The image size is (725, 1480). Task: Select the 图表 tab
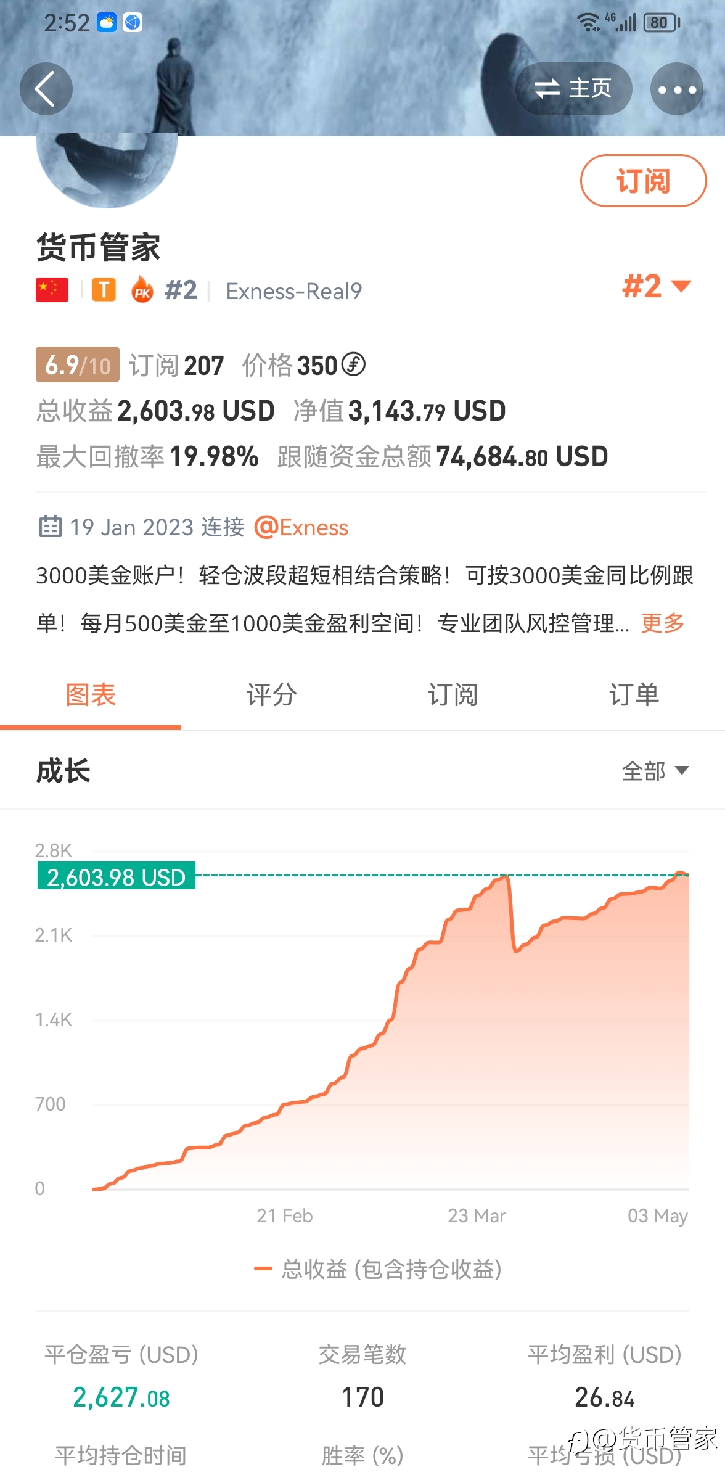(91, 695)
